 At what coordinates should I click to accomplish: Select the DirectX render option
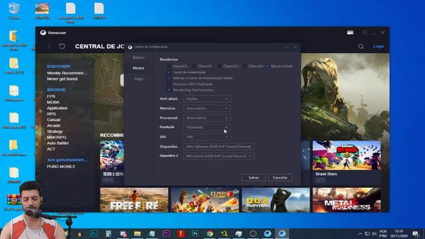(194, 66)
